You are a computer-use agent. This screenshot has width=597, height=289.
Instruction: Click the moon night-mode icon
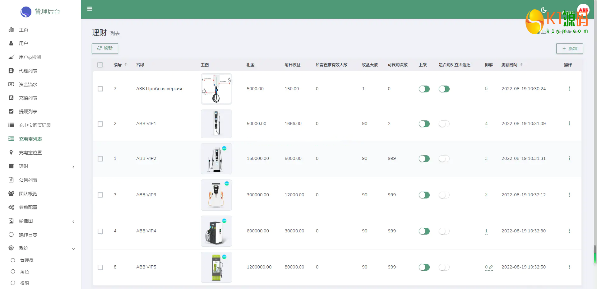click(544, 10)
